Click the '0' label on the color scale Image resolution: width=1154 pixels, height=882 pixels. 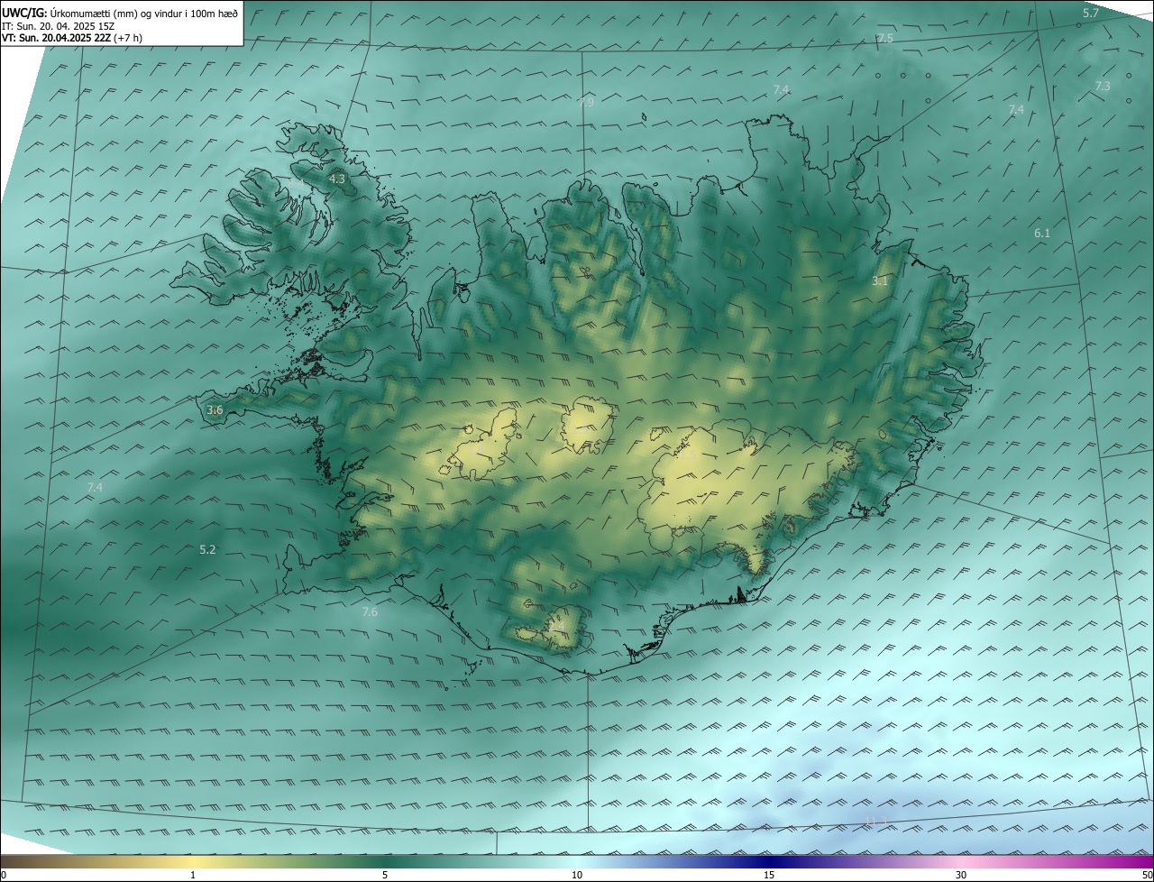(x=4, y=875)
